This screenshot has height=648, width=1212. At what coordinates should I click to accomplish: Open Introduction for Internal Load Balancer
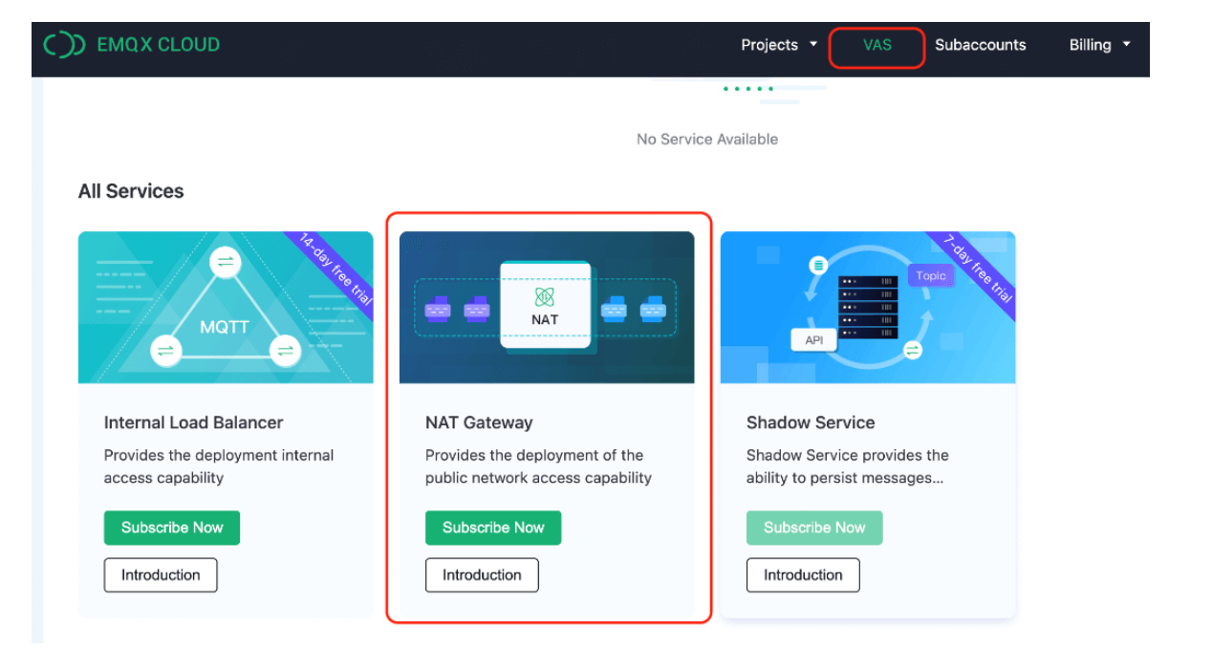tap(161, 575)
